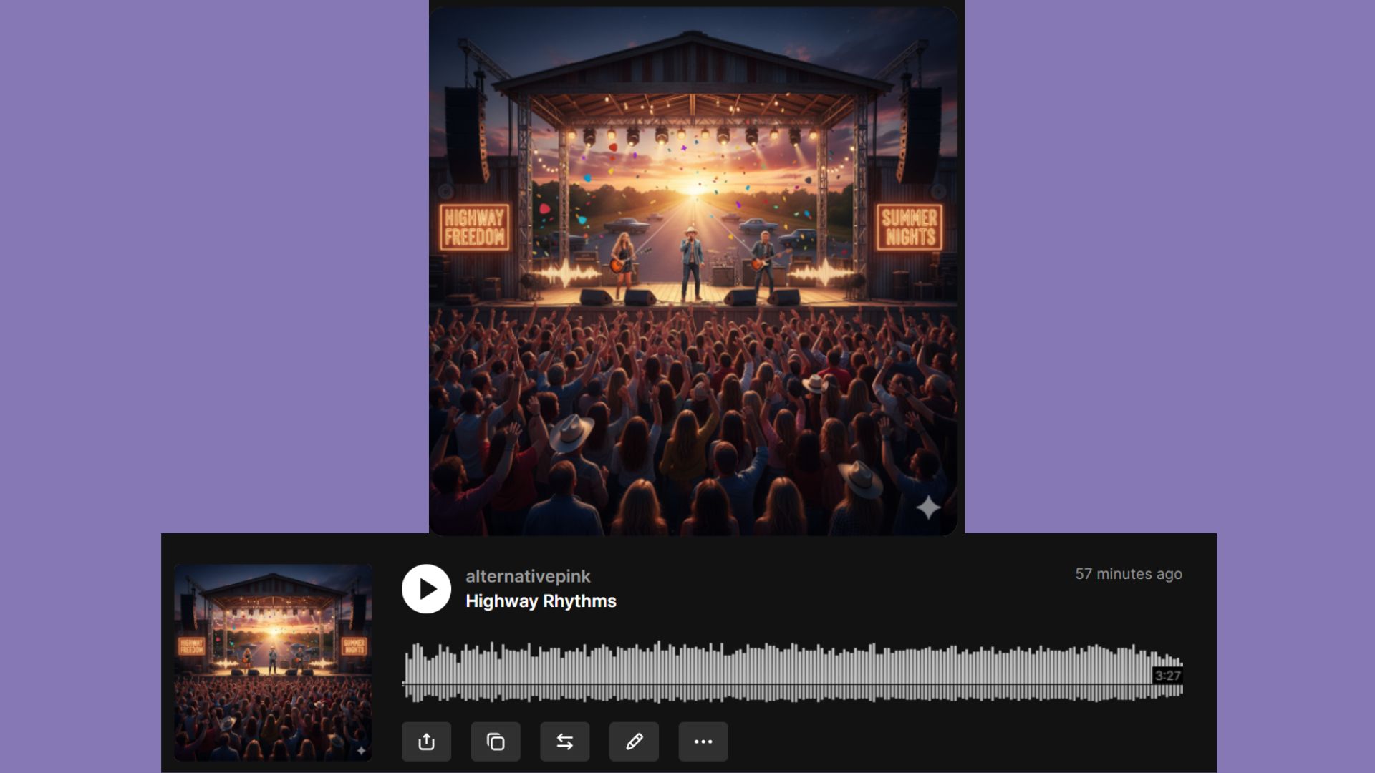Open the more options ellipsis menu
This screenshot has width=1375, height=773.
(703, 742)
